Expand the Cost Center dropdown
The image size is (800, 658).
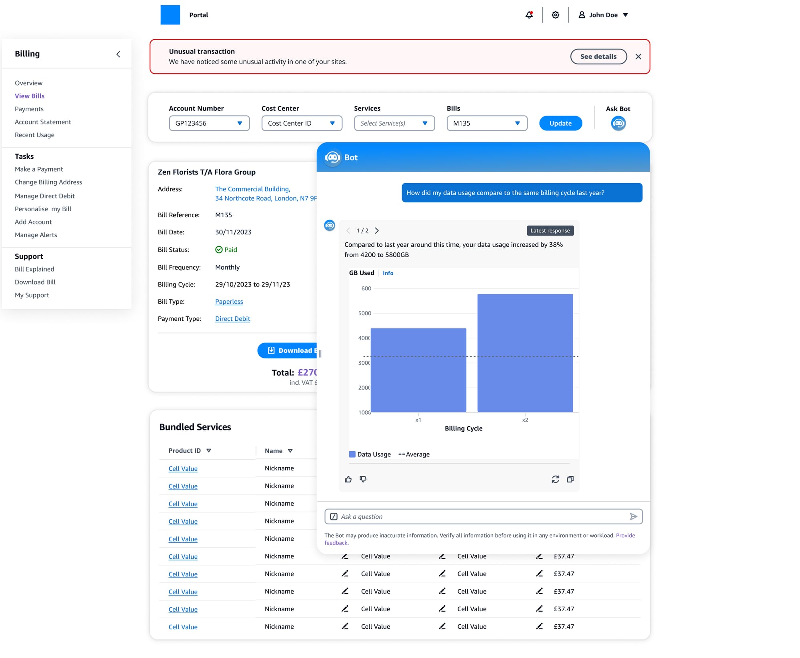302,123
